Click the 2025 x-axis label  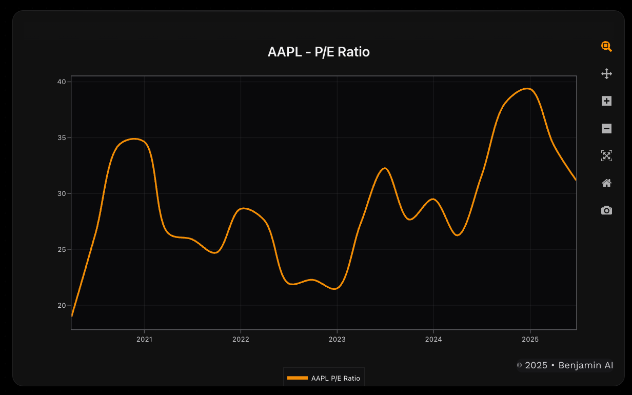[530, 339]
